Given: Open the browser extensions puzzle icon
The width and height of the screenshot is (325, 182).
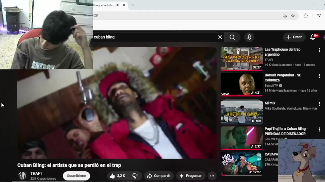Looking at the screenshot, I should [x=305, y=16].
